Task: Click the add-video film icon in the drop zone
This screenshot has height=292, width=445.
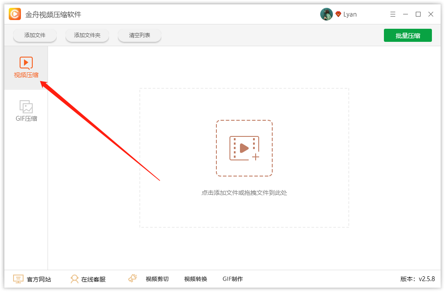Action: [244, 148]
